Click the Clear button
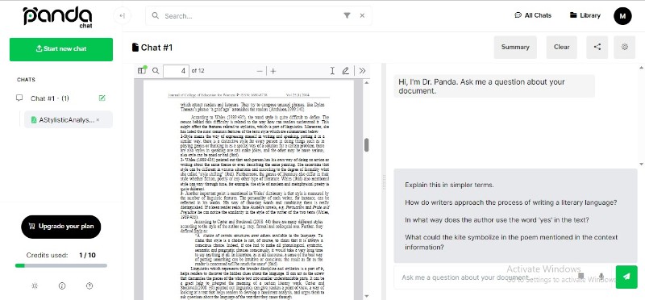Screen dimensions: 645x300 pos(561,47)
